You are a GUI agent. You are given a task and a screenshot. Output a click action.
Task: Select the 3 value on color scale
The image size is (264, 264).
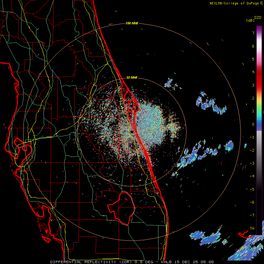point(253,85)
